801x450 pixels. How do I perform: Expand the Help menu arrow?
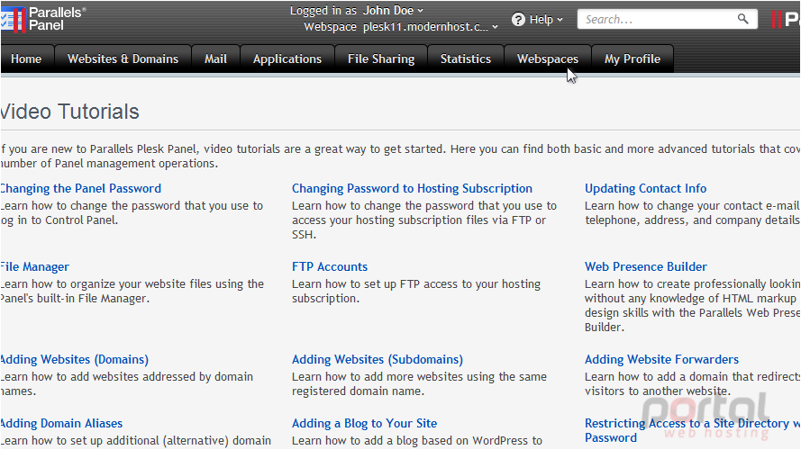[560, 20]
